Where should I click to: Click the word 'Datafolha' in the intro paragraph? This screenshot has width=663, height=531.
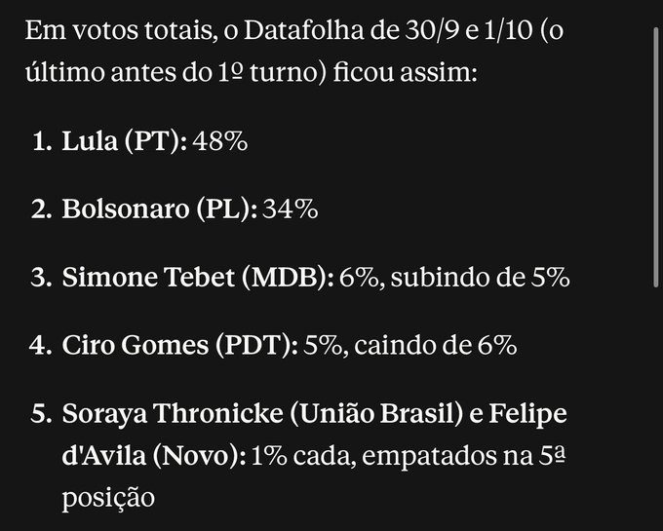click(303, 30)
